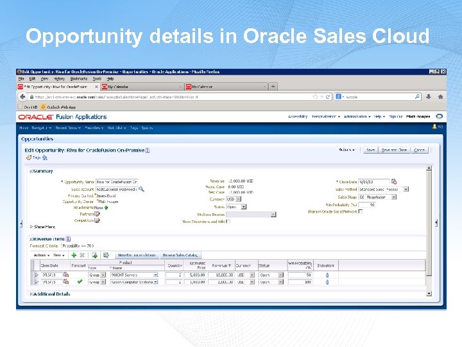Click the Firefox home icon
Screen dimensions: 462x347
[440, 97]
